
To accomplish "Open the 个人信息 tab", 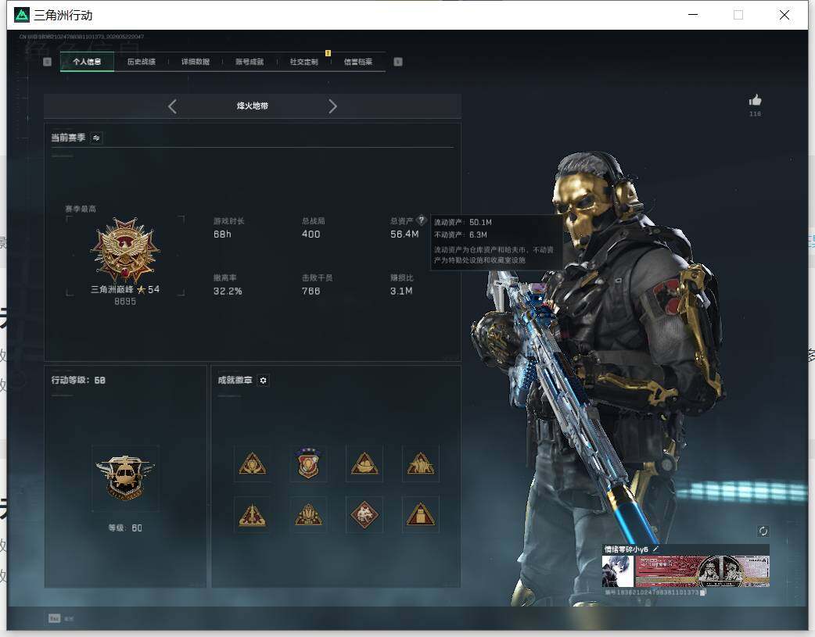I will (x=87, y=62).
